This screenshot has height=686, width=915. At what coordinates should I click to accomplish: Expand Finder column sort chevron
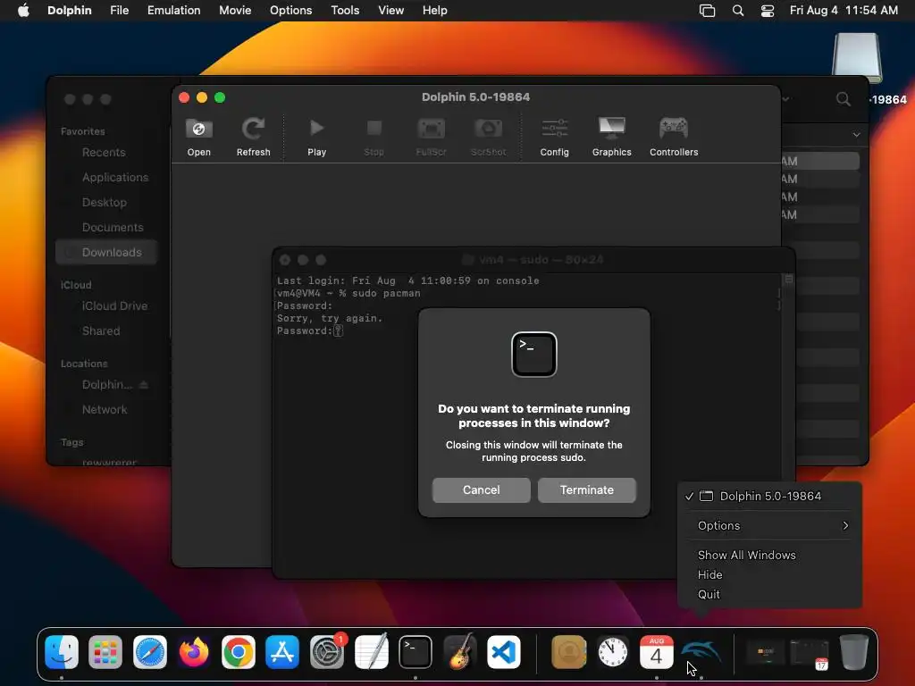[x=856, y=135]
